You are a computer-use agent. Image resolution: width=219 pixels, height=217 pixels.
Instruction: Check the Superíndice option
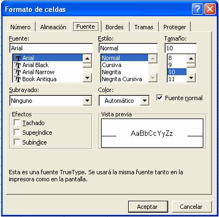pyautogui.click(x=17, y=133)
